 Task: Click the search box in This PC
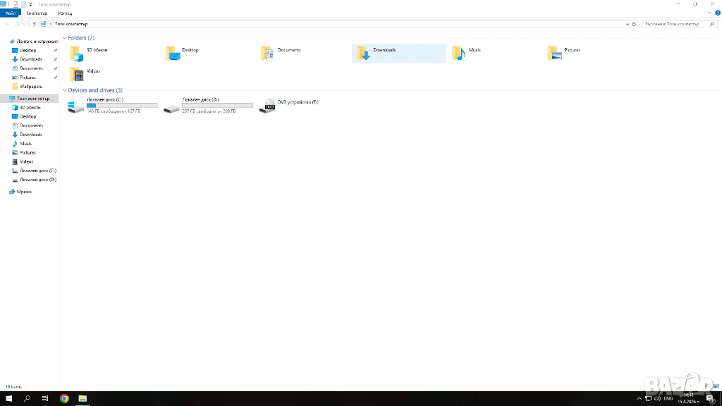(673, 24)
